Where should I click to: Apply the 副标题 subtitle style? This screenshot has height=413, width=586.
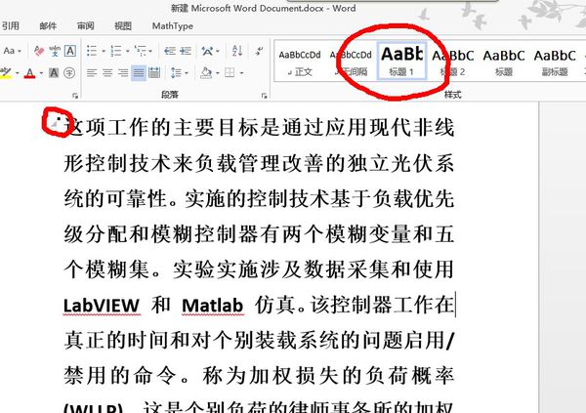(x=555, y=59)
